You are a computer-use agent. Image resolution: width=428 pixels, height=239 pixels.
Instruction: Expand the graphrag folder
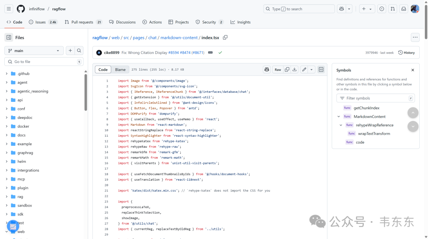coord(7,153)
